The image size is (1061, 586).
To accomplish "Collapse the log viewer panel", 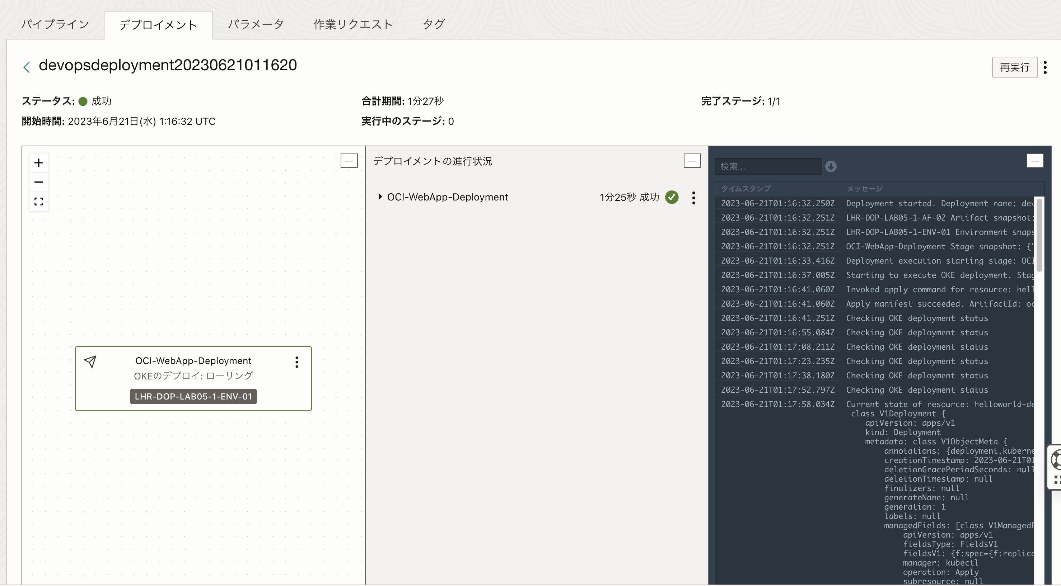I will (1036, 161).
